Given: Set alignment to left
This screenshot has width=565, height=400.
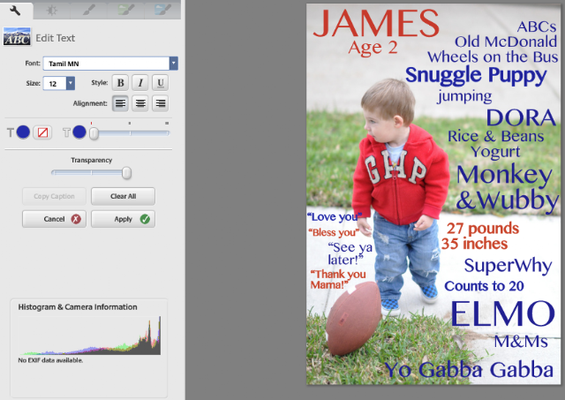Looking at the screenshot, I should click(x=120, y=103).
